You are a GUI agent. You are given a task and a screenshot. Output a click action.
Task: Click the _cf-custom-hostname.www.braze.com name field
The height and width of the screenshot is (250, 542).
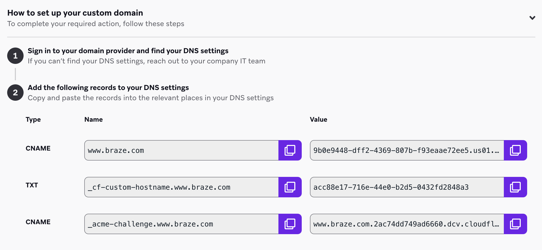pos(181,187)
